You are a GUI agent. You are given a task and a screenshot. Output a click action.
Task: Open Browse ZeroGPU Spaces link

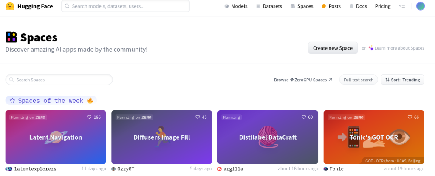(x=303, y=80)
